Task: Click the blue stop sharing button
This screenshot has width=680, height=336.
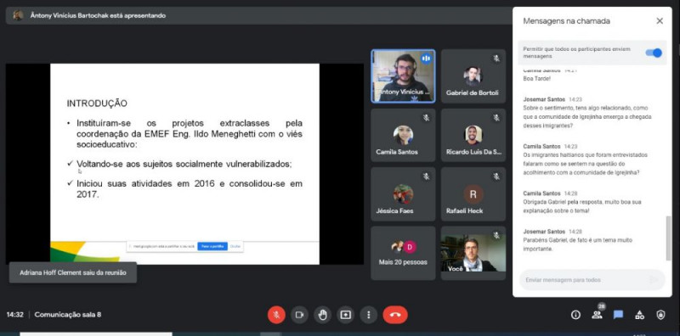Action: click(x=212, y=246)
